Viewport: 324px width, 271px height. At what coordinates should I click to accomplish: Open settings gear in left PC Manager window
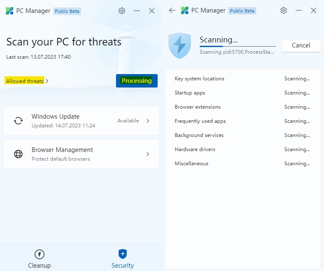[122, 11]
